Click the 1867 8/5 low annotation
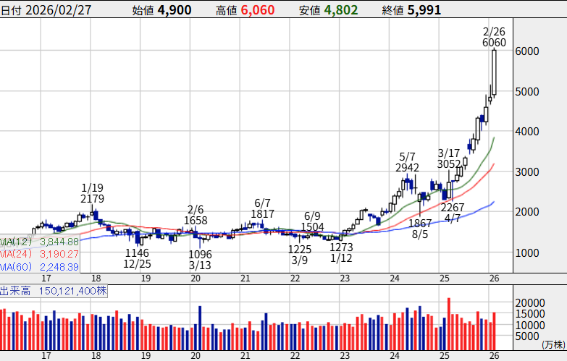This screenshot has height=361, width=567. pos(419,229)
